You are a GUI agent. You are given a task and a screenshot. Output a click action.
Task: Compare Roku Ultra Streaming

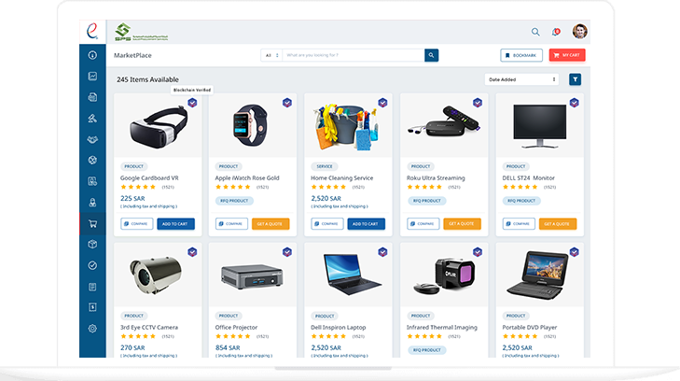(423, 224)
